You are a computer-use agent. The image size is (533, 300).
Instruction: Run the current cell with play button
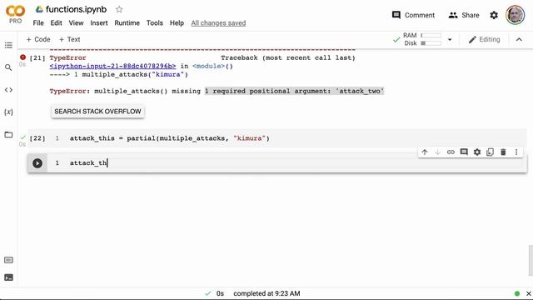point(37,163)
